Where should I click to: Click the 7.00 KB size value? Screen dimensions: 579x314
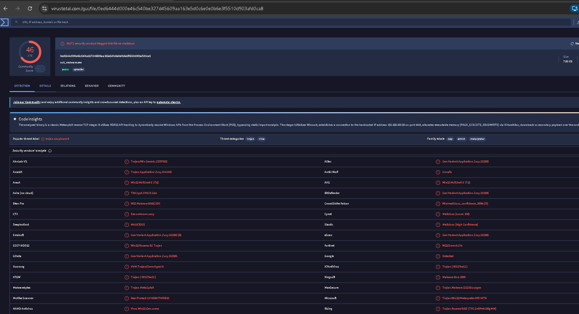568,62
